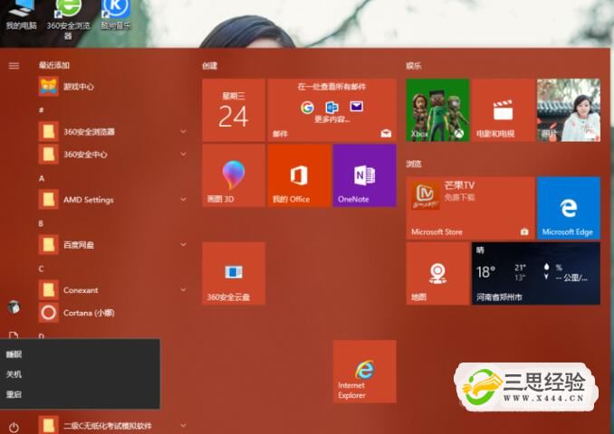Open the 电影和电视 tile
614x434 pixels.
(503, 110)
